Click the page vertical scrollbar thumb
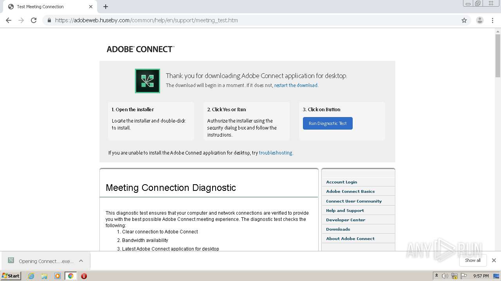 tap(498, 56)
